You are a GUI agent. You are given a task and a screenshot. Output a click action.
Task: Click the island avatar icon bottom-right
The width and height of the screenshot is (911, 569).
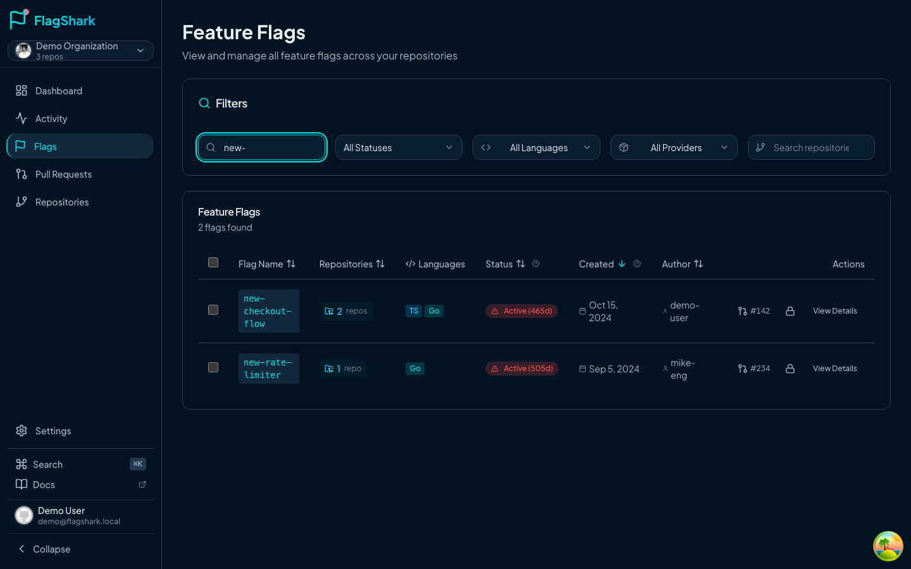pyautogui.click(x=888, y=546)
